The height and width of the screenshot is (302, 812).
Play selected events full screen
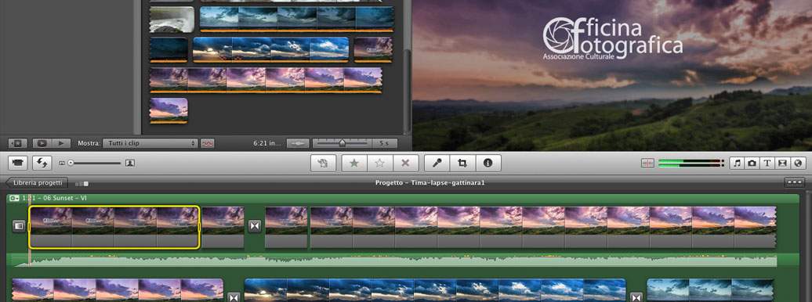[42, 143]
